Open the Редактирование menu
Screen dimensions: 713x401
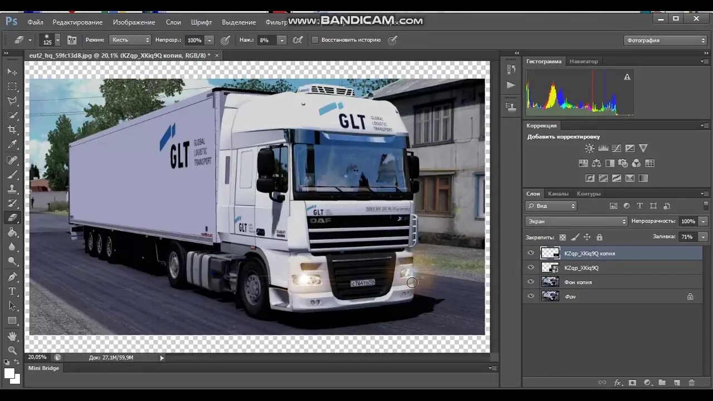point(77,22)
